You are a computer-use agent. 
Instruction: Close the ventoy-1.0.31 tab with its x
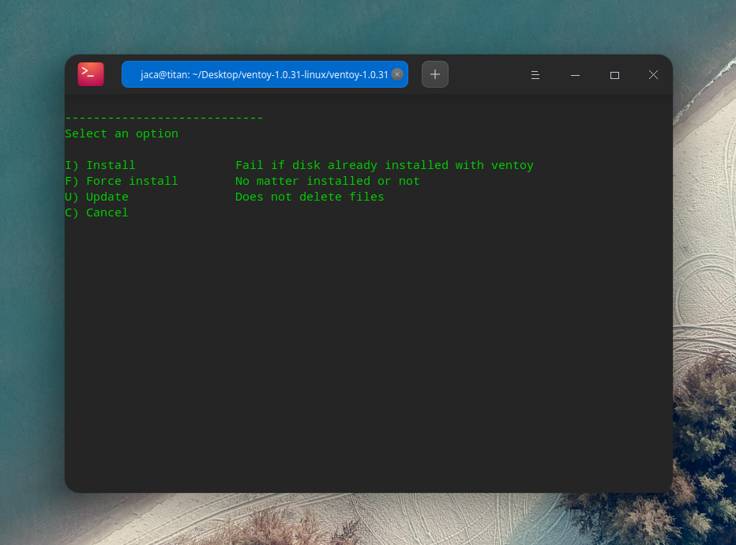(398, 73)
